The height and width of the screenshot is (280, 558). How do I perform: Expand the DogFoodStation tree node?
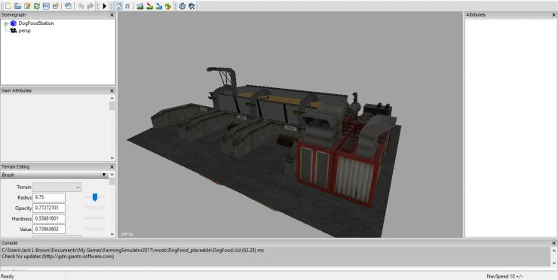6,23
